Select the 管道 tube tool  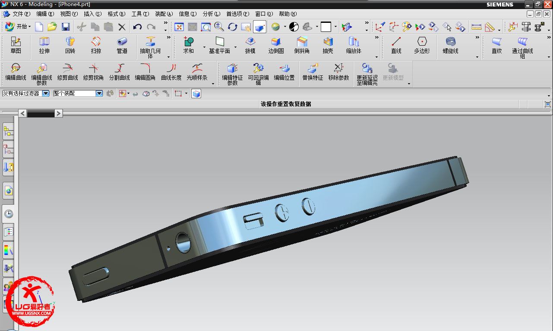point(122,46)
